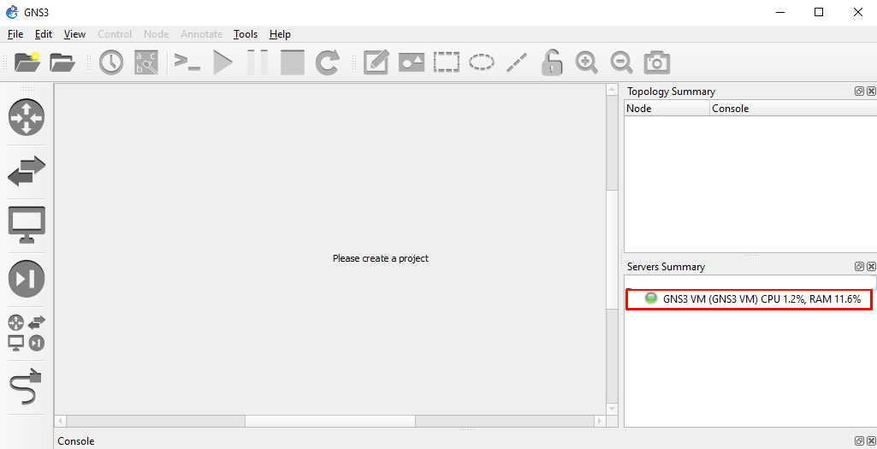Browse routers in the device sidebar

tap(27, 117)
